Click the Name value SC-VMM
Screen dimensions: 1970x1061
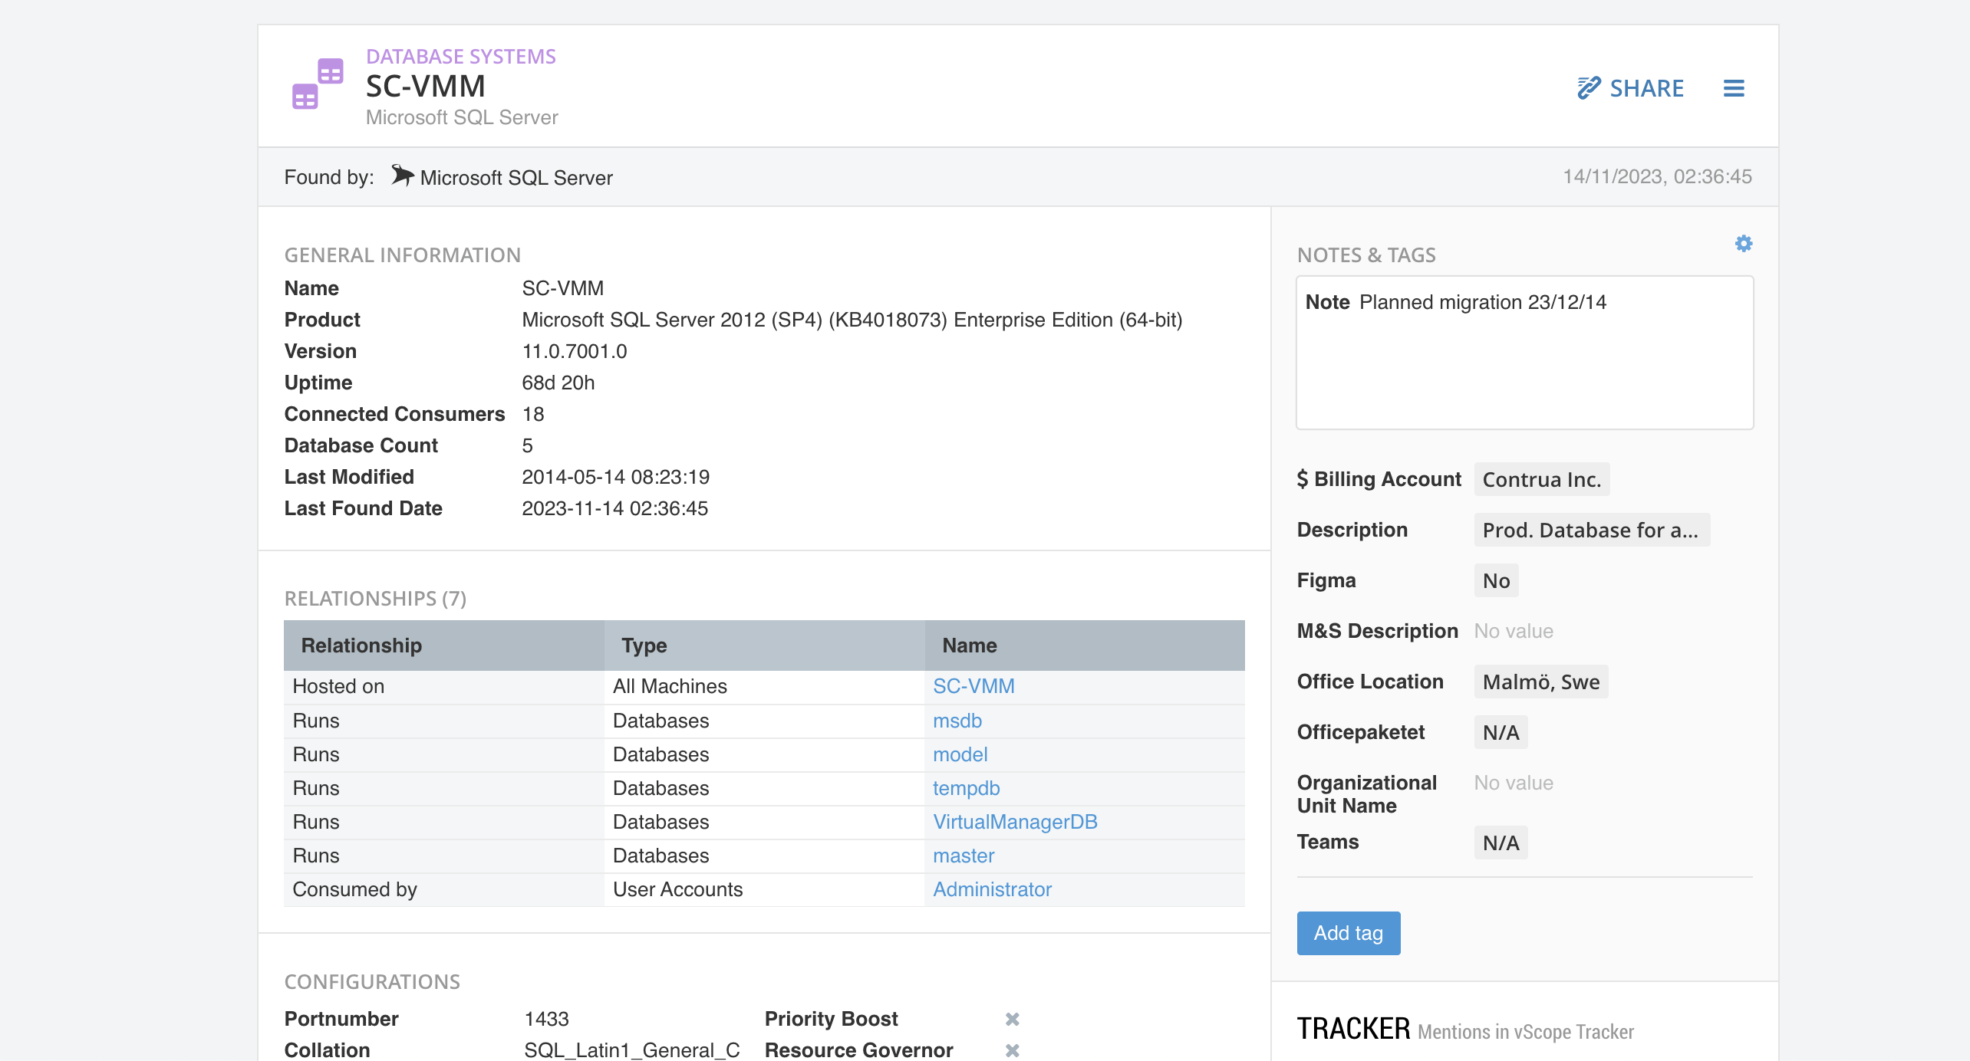pyautogui.click(x=563, y=288)
